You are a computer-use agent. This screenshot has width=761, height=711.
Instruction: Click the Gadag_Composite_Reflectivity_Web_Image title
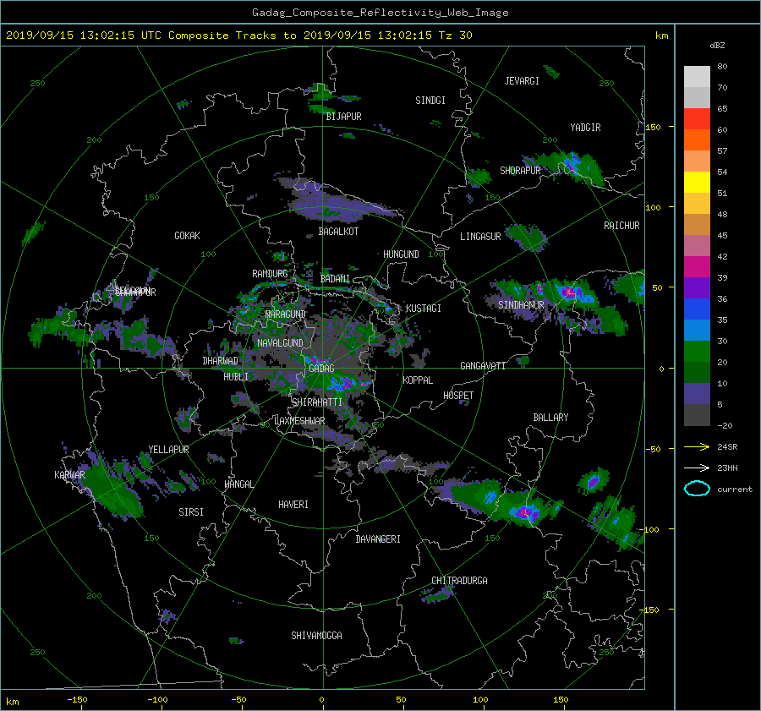(380, 13)
